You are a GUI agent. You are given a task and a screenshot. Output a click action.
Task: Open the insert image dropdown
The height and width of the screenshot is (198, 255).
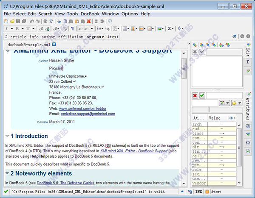[160, 29]
